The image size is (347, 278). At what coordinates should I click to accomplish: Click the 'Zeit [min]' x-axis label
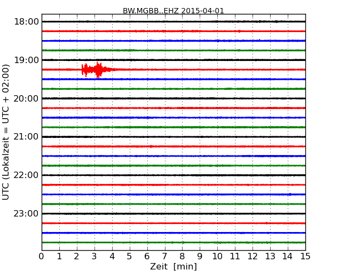point(173,266)
